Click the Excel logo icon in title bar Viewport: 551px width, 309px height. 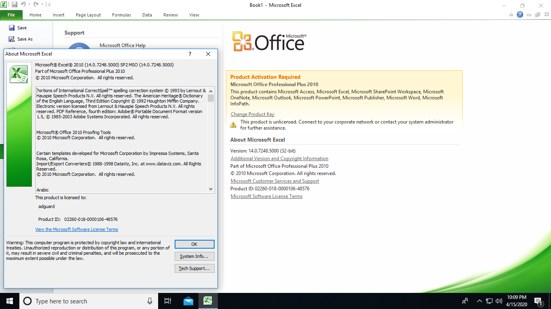pos(4,4)
